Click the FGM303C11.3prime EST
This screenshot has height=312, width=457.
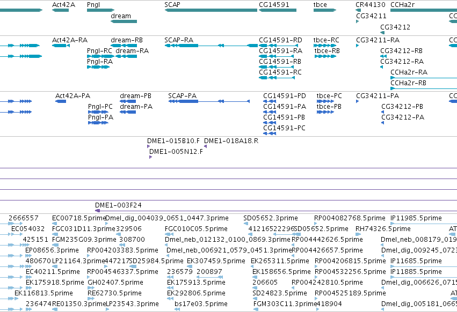coord(256,310)
